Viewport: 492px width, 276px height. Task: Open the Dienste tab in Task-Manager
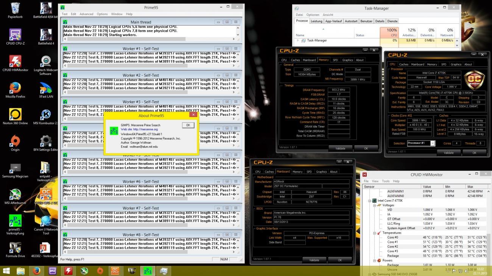pos(392,21)
